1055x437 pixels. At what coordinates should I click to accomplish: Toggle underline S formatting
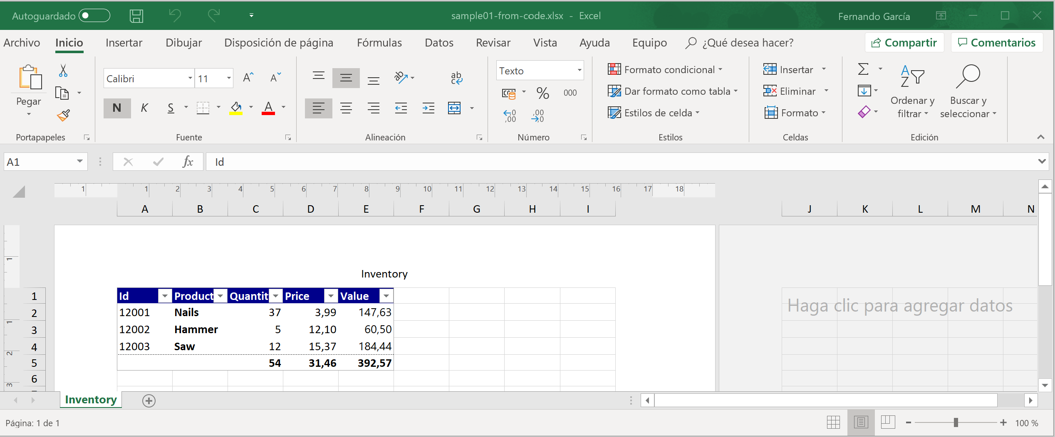171,108
